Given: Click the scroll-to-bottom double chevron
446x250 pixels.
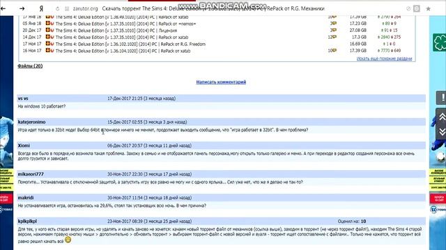Looking at the screenshot, I should 442,132.
